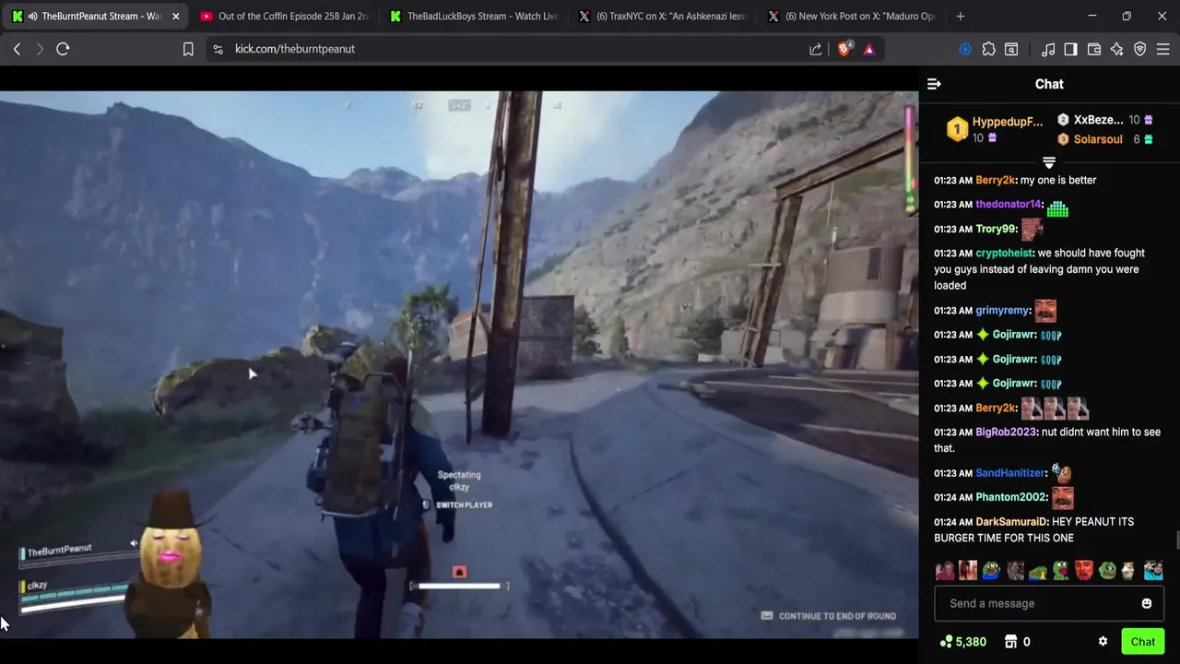
Task: Open the TraxNYC on X tab
Action: click(662, 17)
